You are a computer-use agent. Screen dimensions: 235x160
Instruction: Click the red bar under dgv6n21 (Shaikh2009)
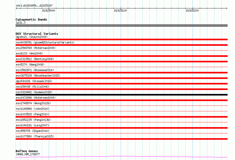121,39
